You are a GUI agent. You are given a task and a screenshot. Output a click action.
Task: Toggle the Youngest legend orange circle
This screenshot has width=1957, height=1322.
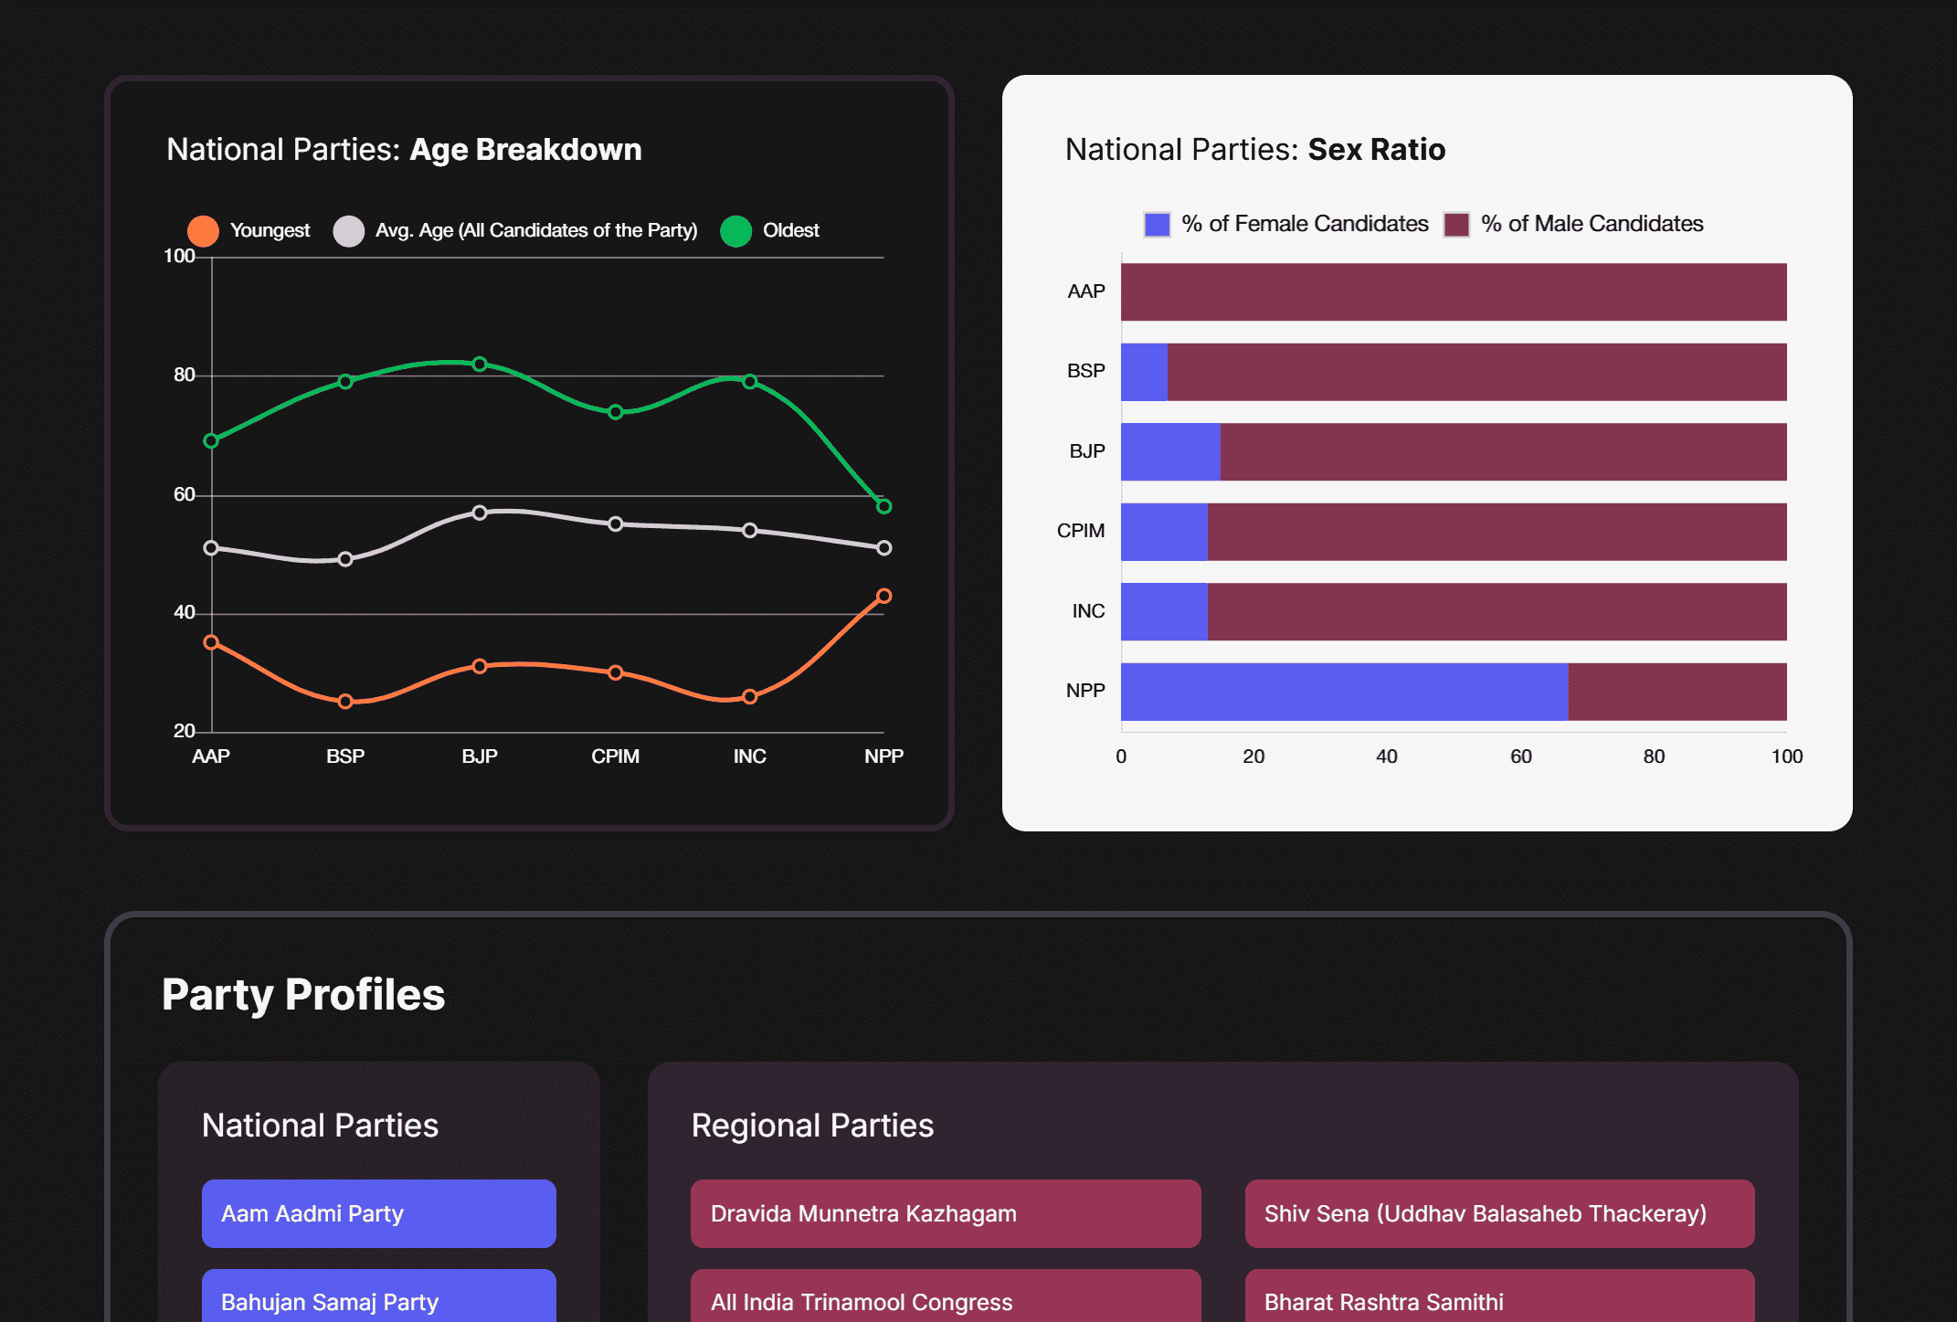[x=203, y=231]
